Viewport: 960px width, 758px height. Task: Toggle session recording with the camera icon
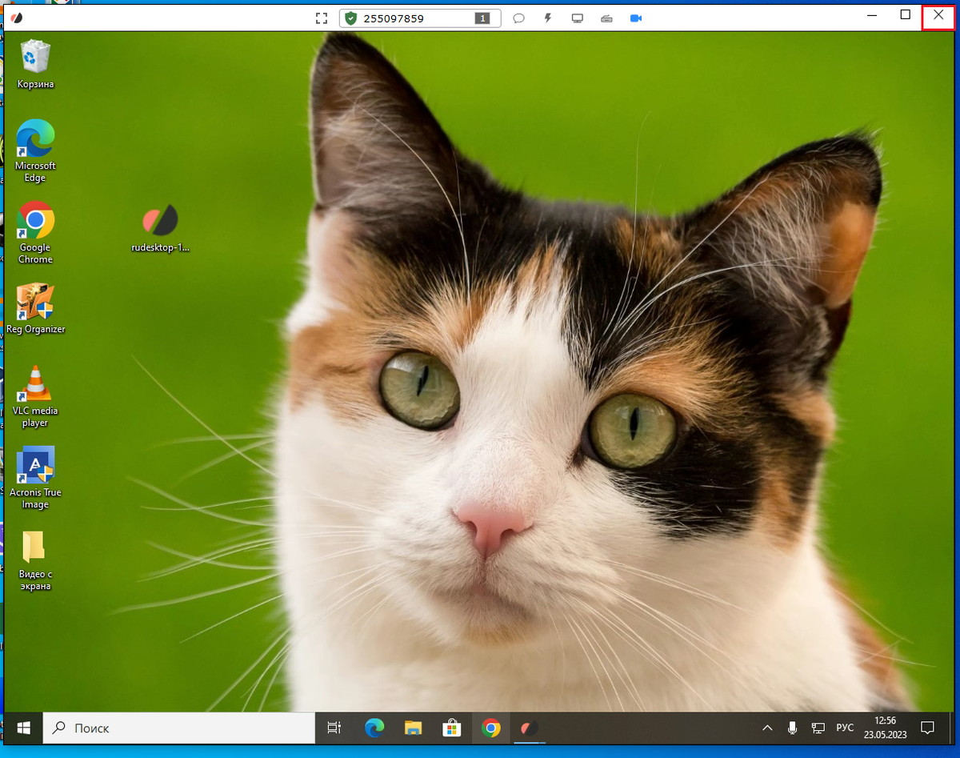click(636, 18)
